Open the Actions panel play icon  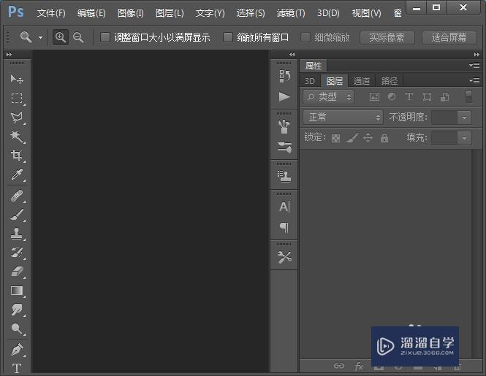pos(284,96)
